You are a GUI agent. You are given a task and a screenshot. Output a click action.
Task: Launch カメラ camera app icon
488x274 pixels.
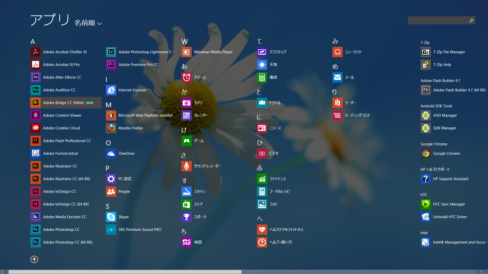coord(186,102)
